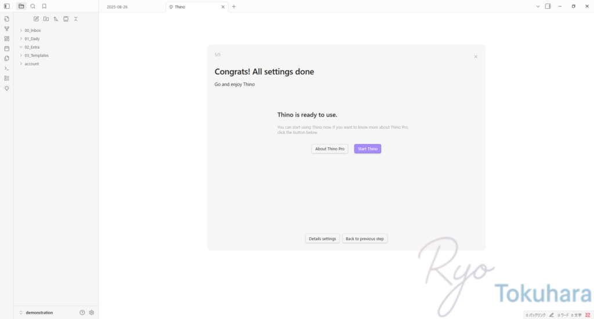Expand the 03_Templates folder chevron
Image resolution: width=594 pixels, height=319 pixels.
click(21, 55)
